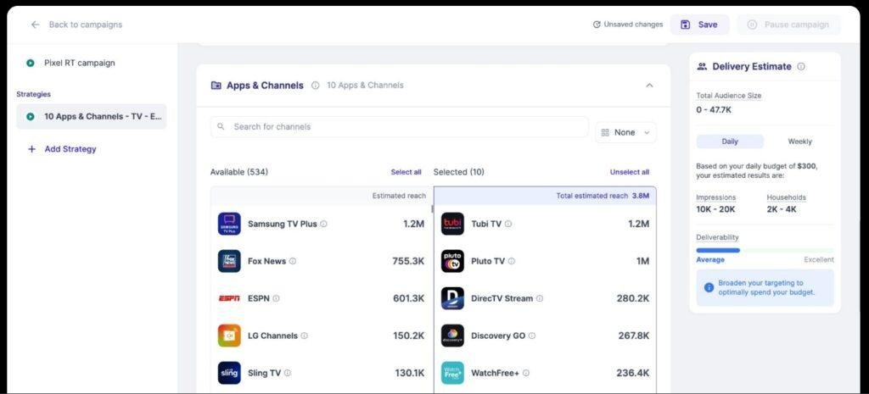This screenshot has height=394, width=869.
Task: Click the Apps & Channels folder icon
Action: click(x=216, y=86)
